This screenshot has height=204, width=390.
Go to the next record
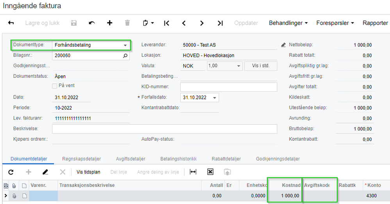click(202, 23)
